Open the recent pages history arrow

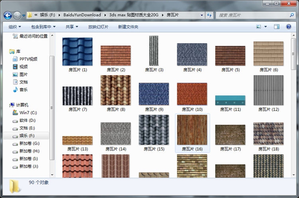coord(24,16)
